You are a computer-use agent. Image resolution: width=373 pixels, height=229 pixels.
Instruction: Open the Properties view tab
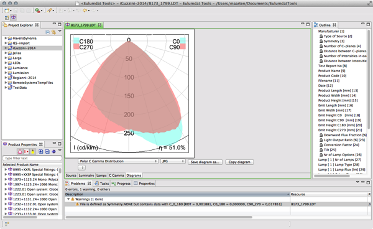coord(144,184)
